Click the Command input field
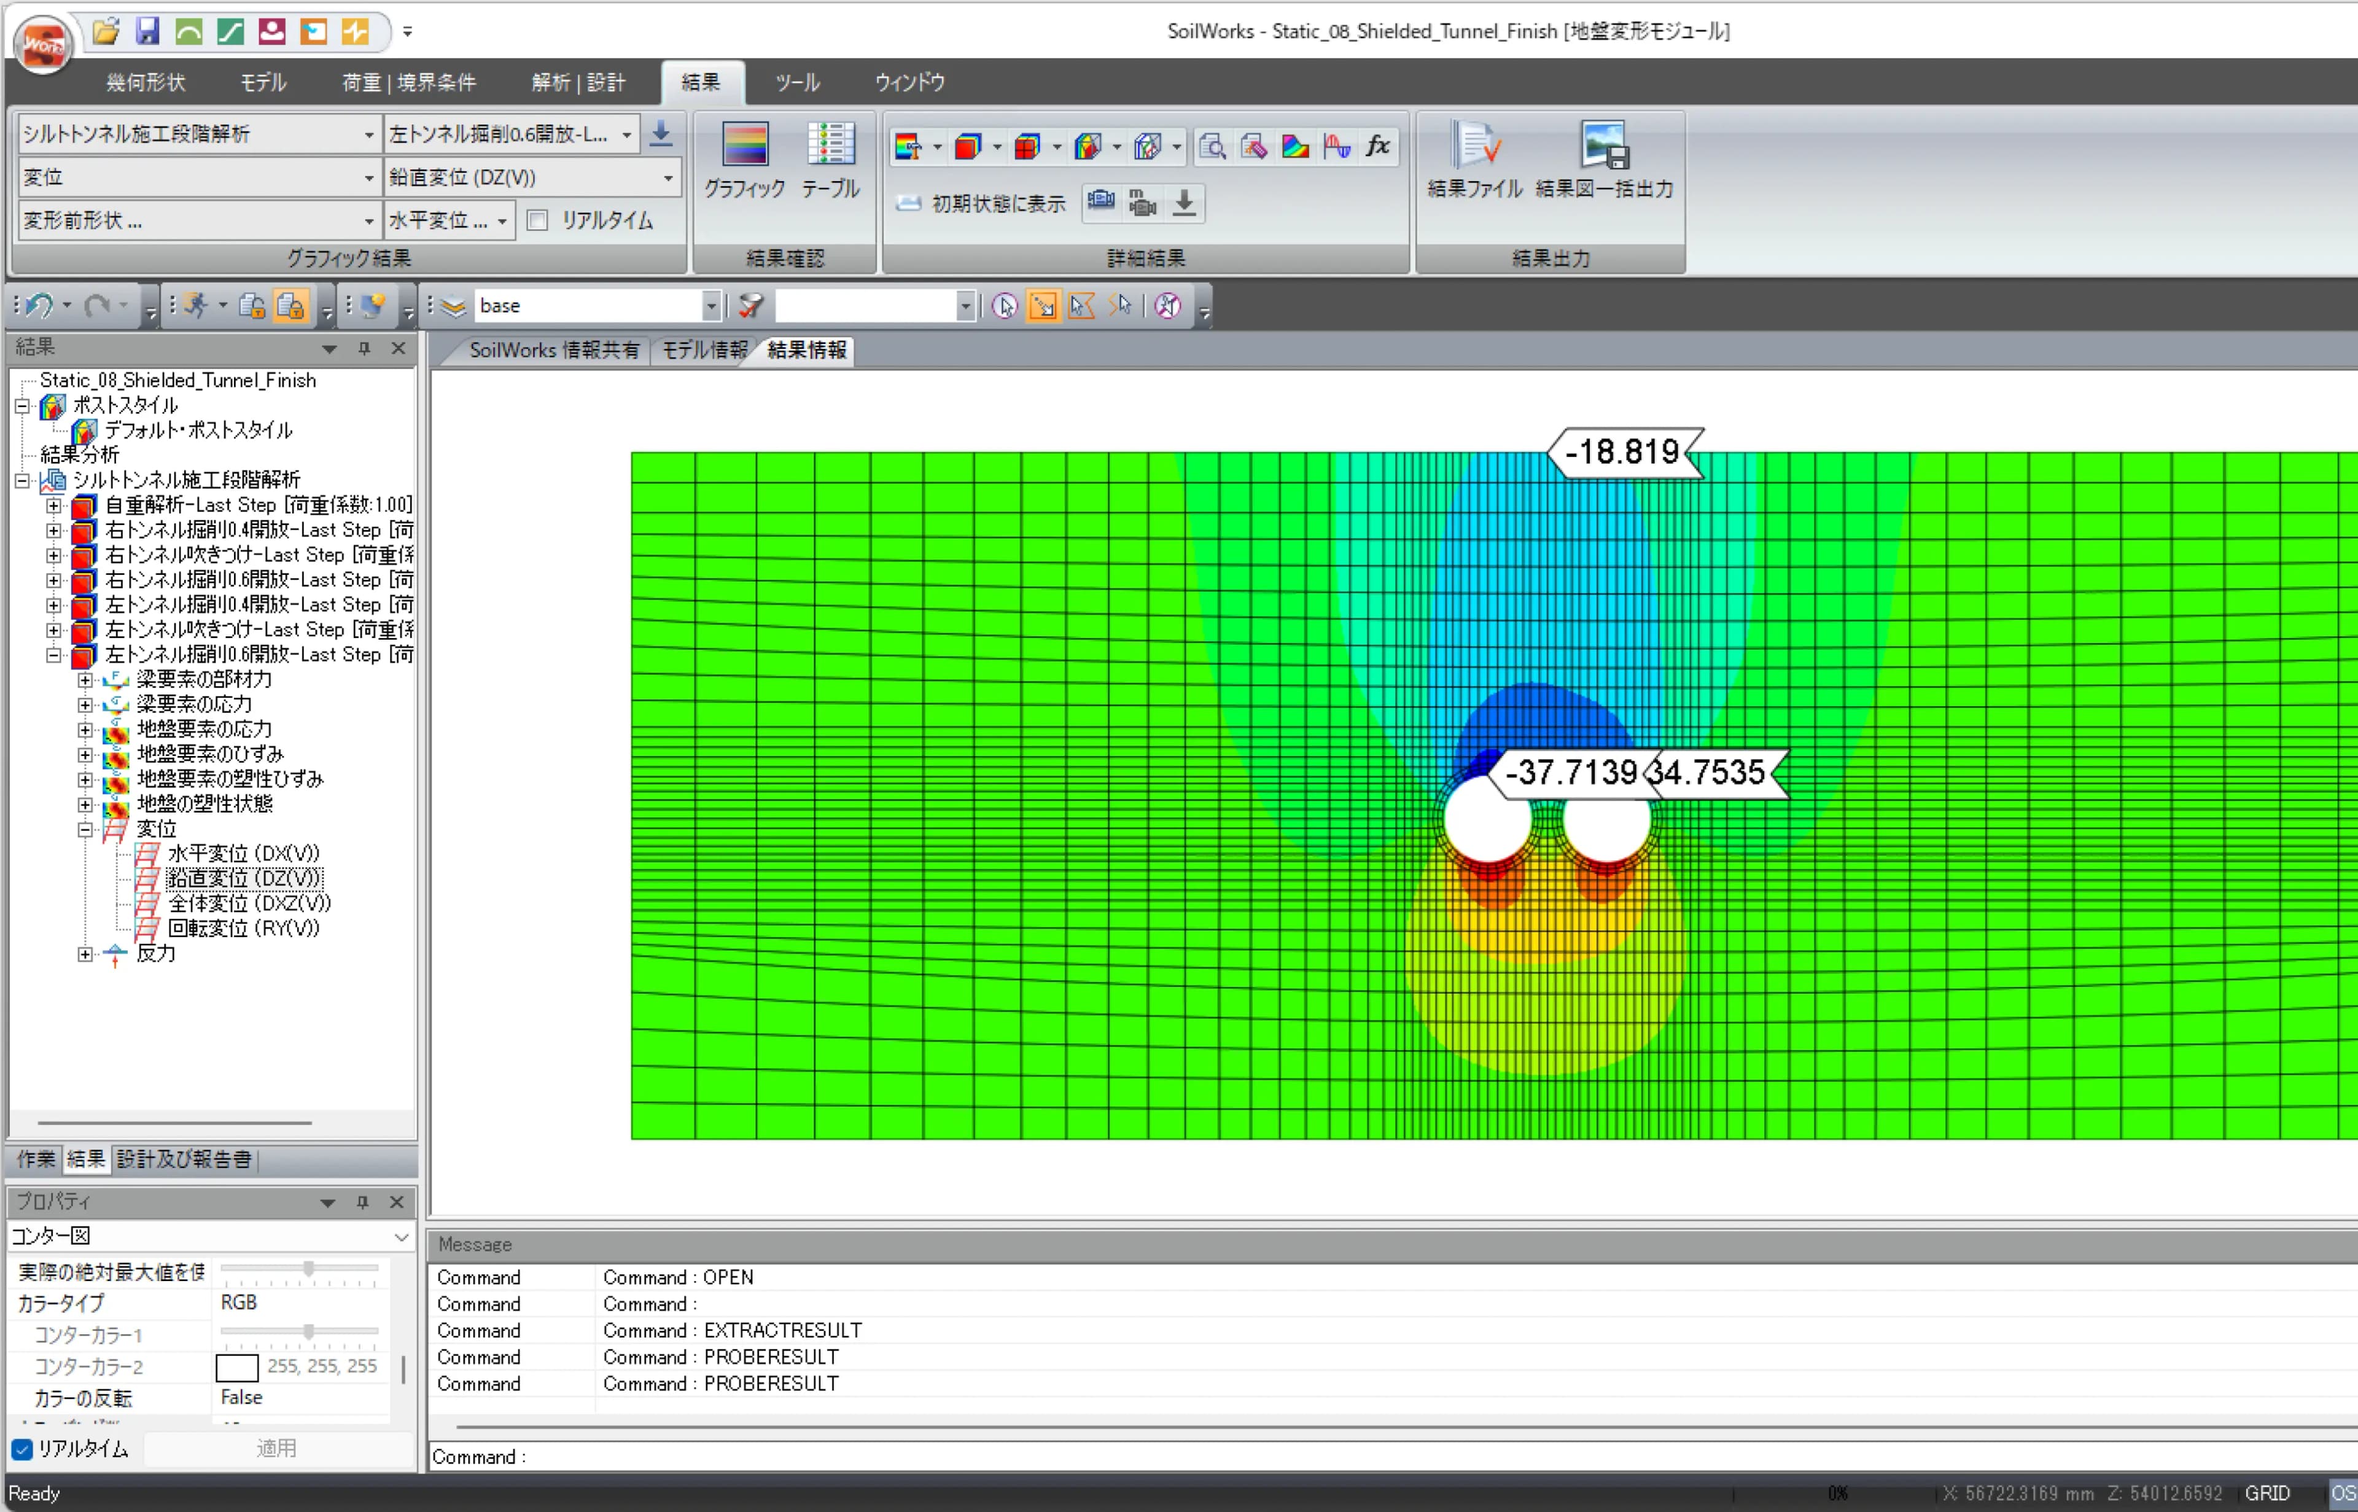2358x1512 pixels. tap(1394, 1457)
